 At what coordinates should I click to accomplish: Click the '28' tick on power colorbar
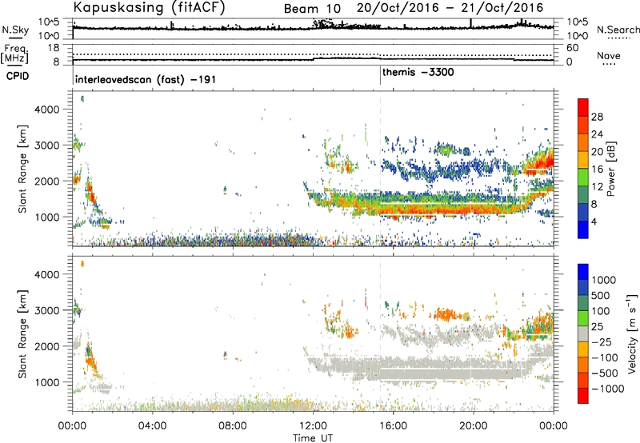(597, 117)
